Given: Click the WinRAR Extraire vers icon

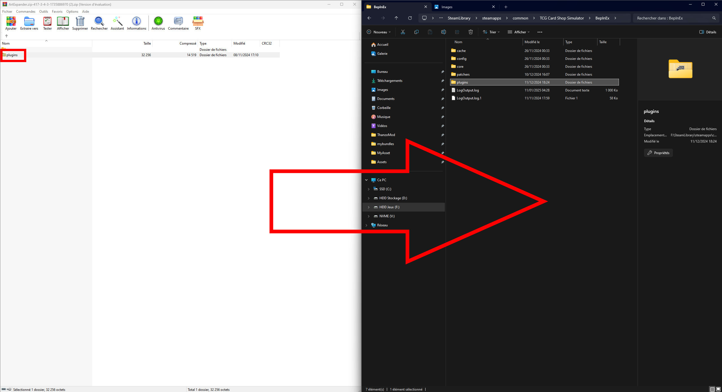Looking at the screenshot, I should (x=29, y=21).
